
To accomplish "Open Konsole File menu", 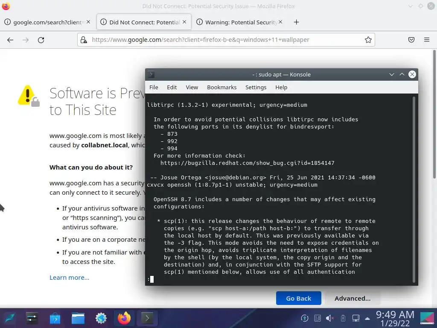I will coord(154,87).
